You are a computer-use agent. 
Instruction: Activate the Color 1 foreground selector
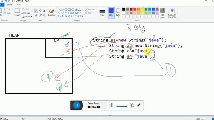(111, 13)
